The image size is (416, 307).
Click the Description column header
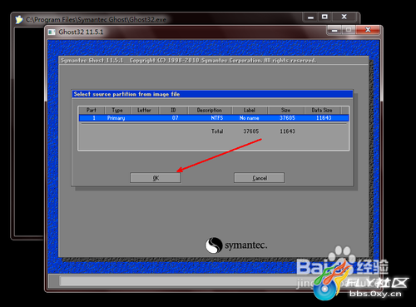210,110
